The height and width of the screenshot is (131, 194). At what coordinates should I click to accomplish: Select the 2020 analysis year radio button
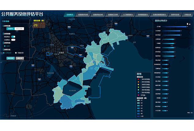[x=5, y=46]
